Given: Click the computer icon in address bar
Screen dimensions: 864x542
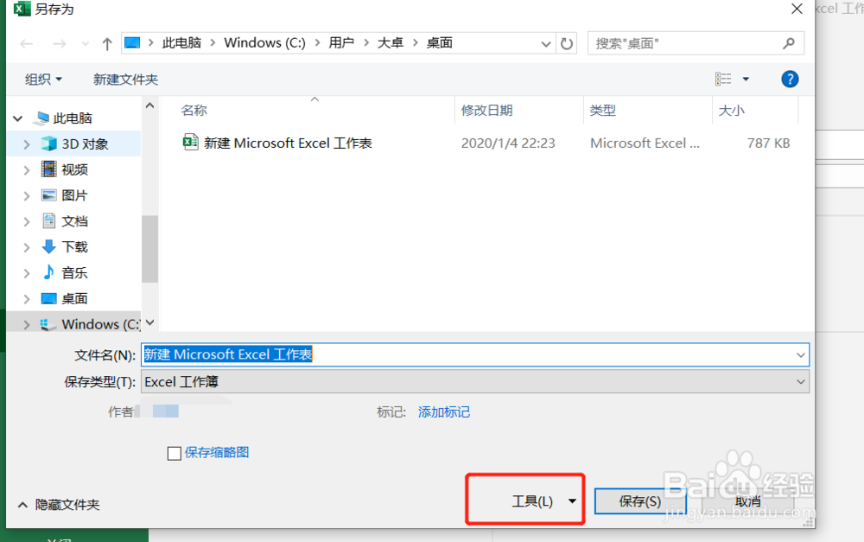Looking at the screenshot, I should point(132,43).
